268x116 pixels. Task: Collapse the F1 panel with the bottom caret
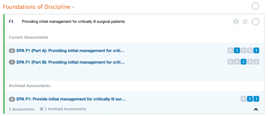point(256,109)
